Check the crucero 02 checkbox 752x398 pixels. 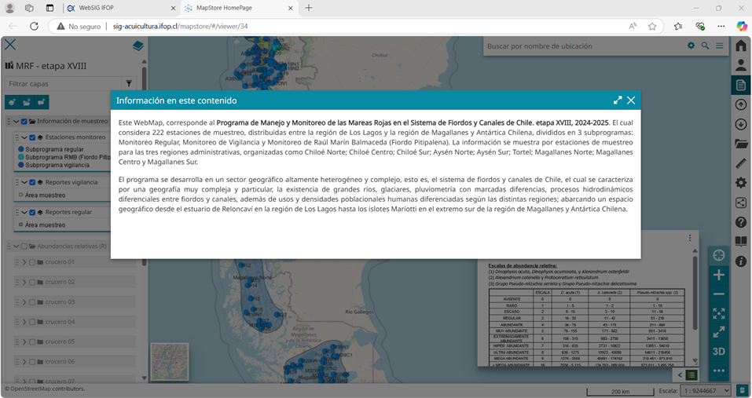[x=32, y=283]
